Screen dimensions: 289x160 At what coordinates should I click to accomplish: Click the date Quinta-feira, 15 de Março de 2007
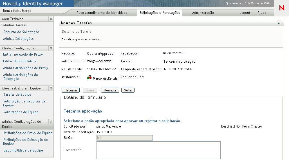pos(248,3)
